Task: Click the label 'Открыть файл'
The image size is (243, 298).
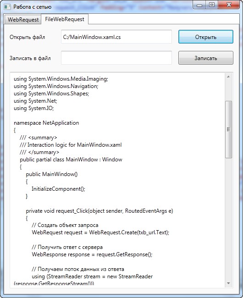Action: (28, 37)
